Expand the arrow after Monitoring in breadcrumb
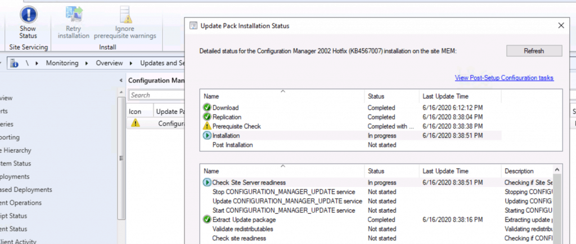The height and width of the screenshot is (244, 576). coord(87,63)
